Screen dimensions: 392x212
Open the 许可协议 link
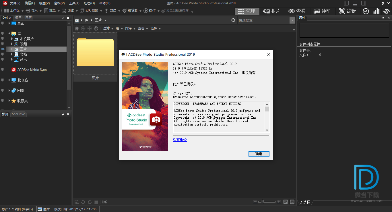[x=180, y=140]
